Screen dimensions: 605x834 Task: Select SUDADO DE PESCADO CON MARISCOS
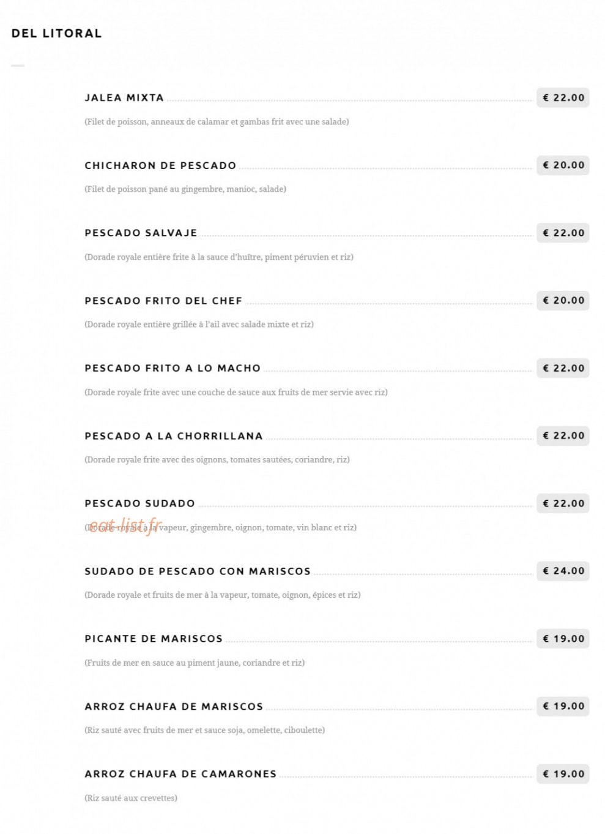coord(198,571)
